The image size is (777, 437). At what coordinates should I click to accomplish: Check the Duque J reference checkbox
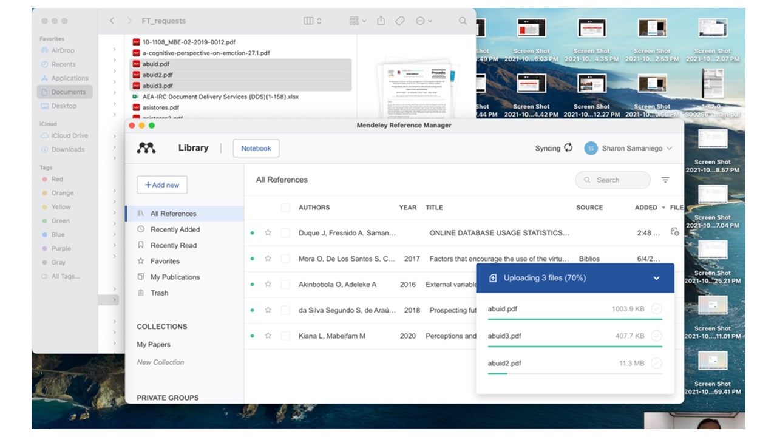click(285, 232)
